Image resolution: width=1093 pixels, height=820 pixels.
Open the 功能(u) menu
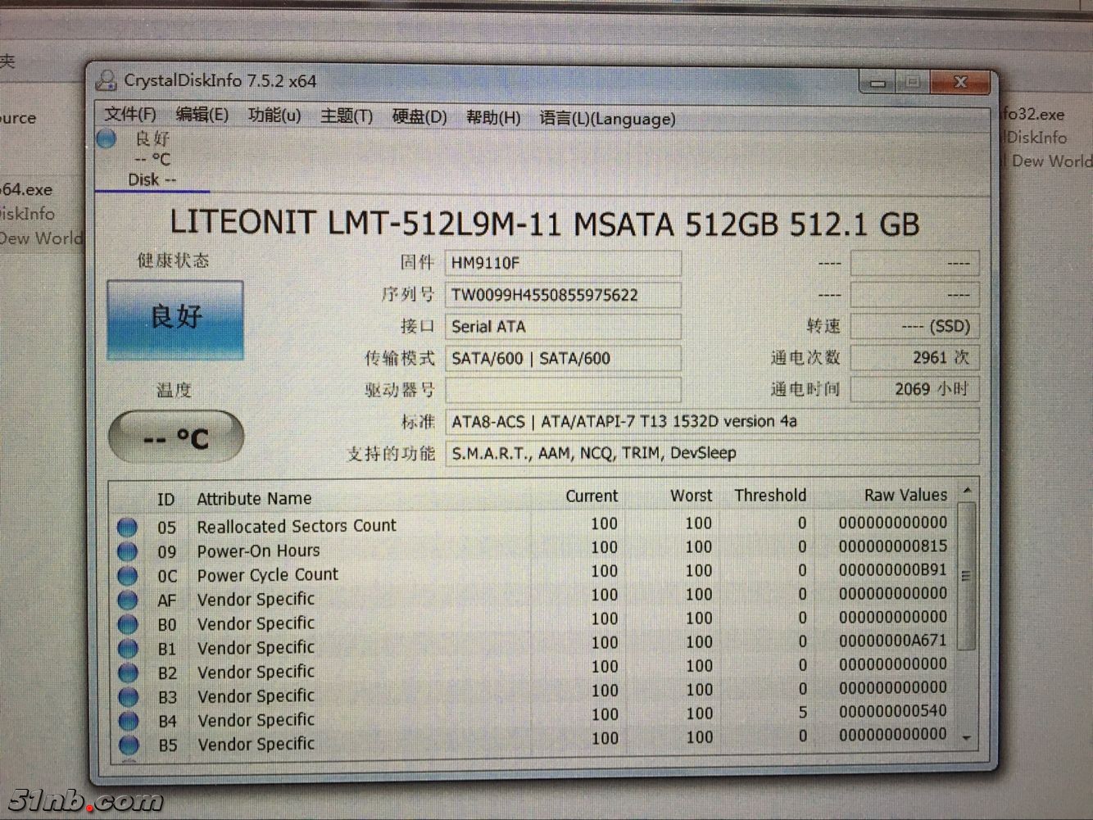(274, 116)
